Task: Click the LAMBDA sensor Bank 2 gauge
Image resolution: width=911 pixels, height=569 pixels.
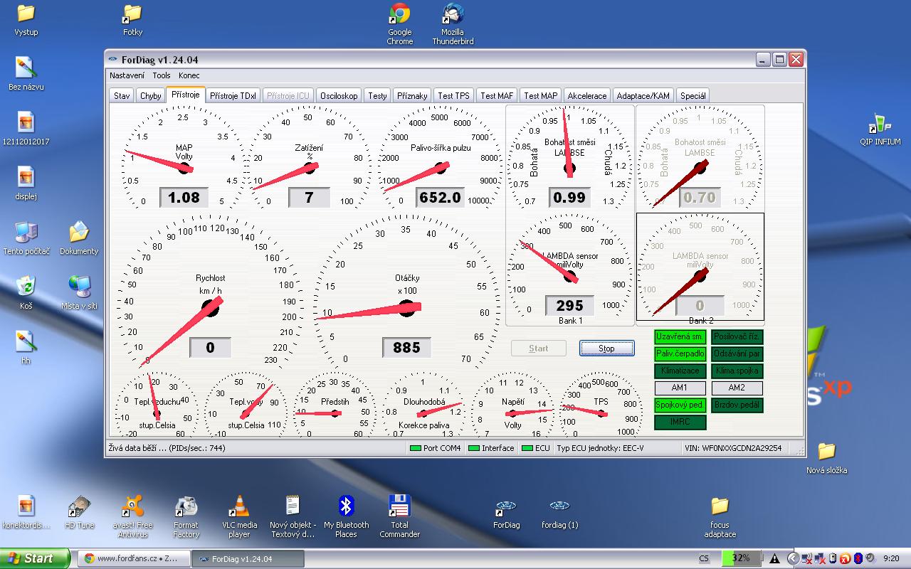Action: coord(700,267)
